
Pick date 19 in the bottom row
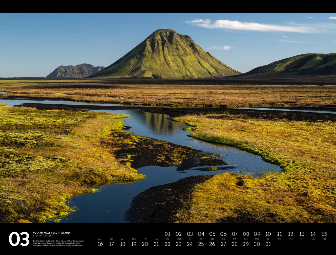point(134,244)
